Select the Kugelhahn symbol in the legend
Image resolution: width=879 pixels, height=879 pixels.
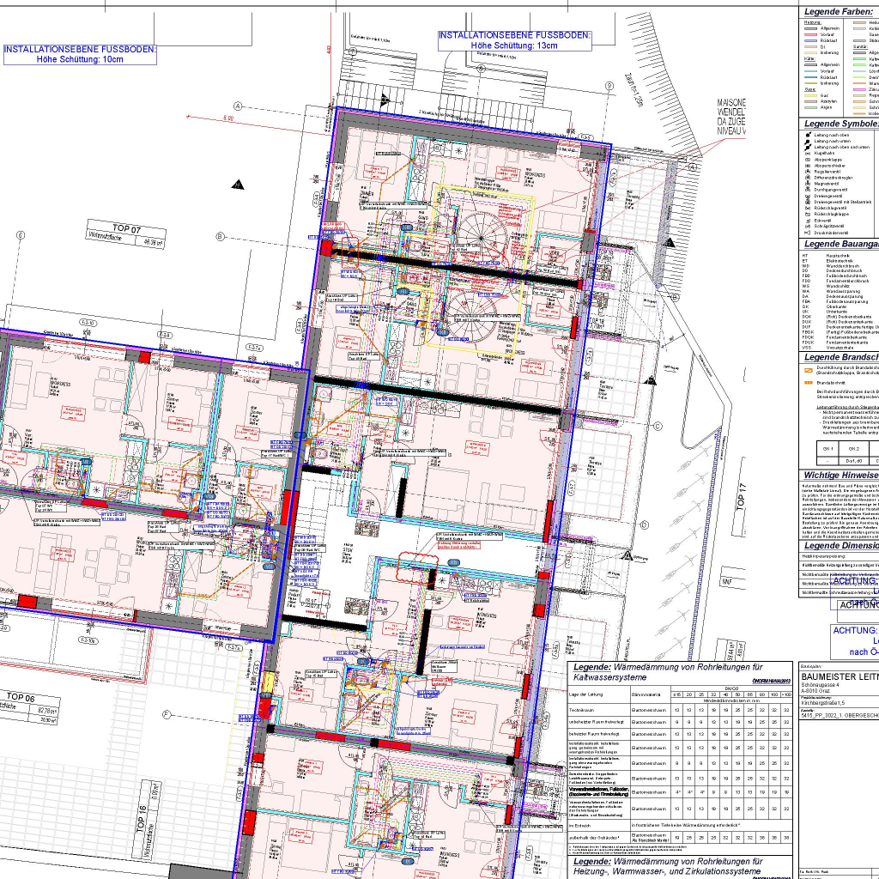click(808, 153)
